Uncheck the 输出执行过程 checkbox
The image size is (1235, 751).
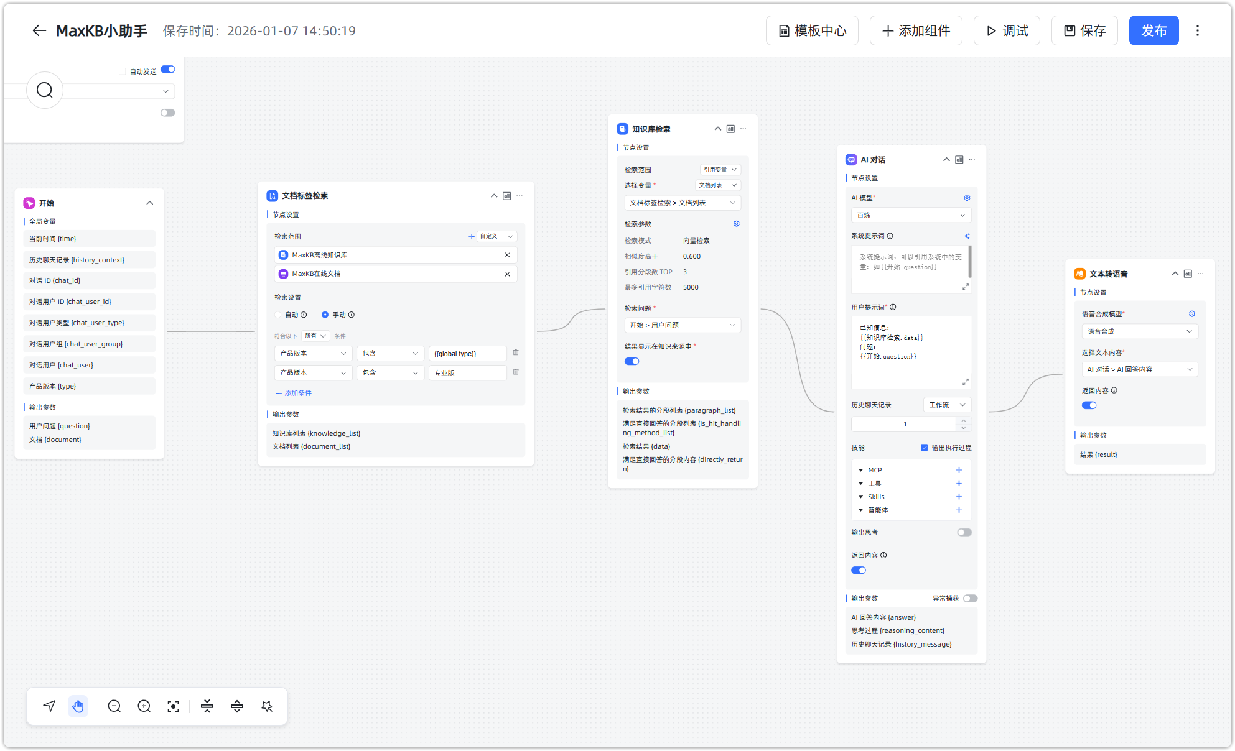(925, 448)
